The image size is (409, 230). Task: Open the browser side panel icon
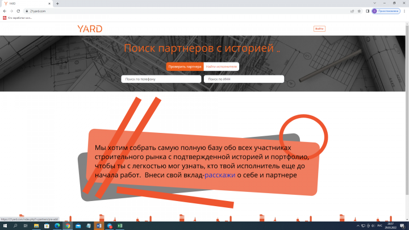pos(368,11)
